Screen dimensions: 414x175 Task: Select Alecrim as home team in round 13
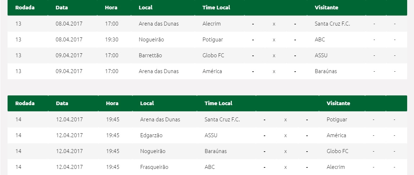[211, 24]
